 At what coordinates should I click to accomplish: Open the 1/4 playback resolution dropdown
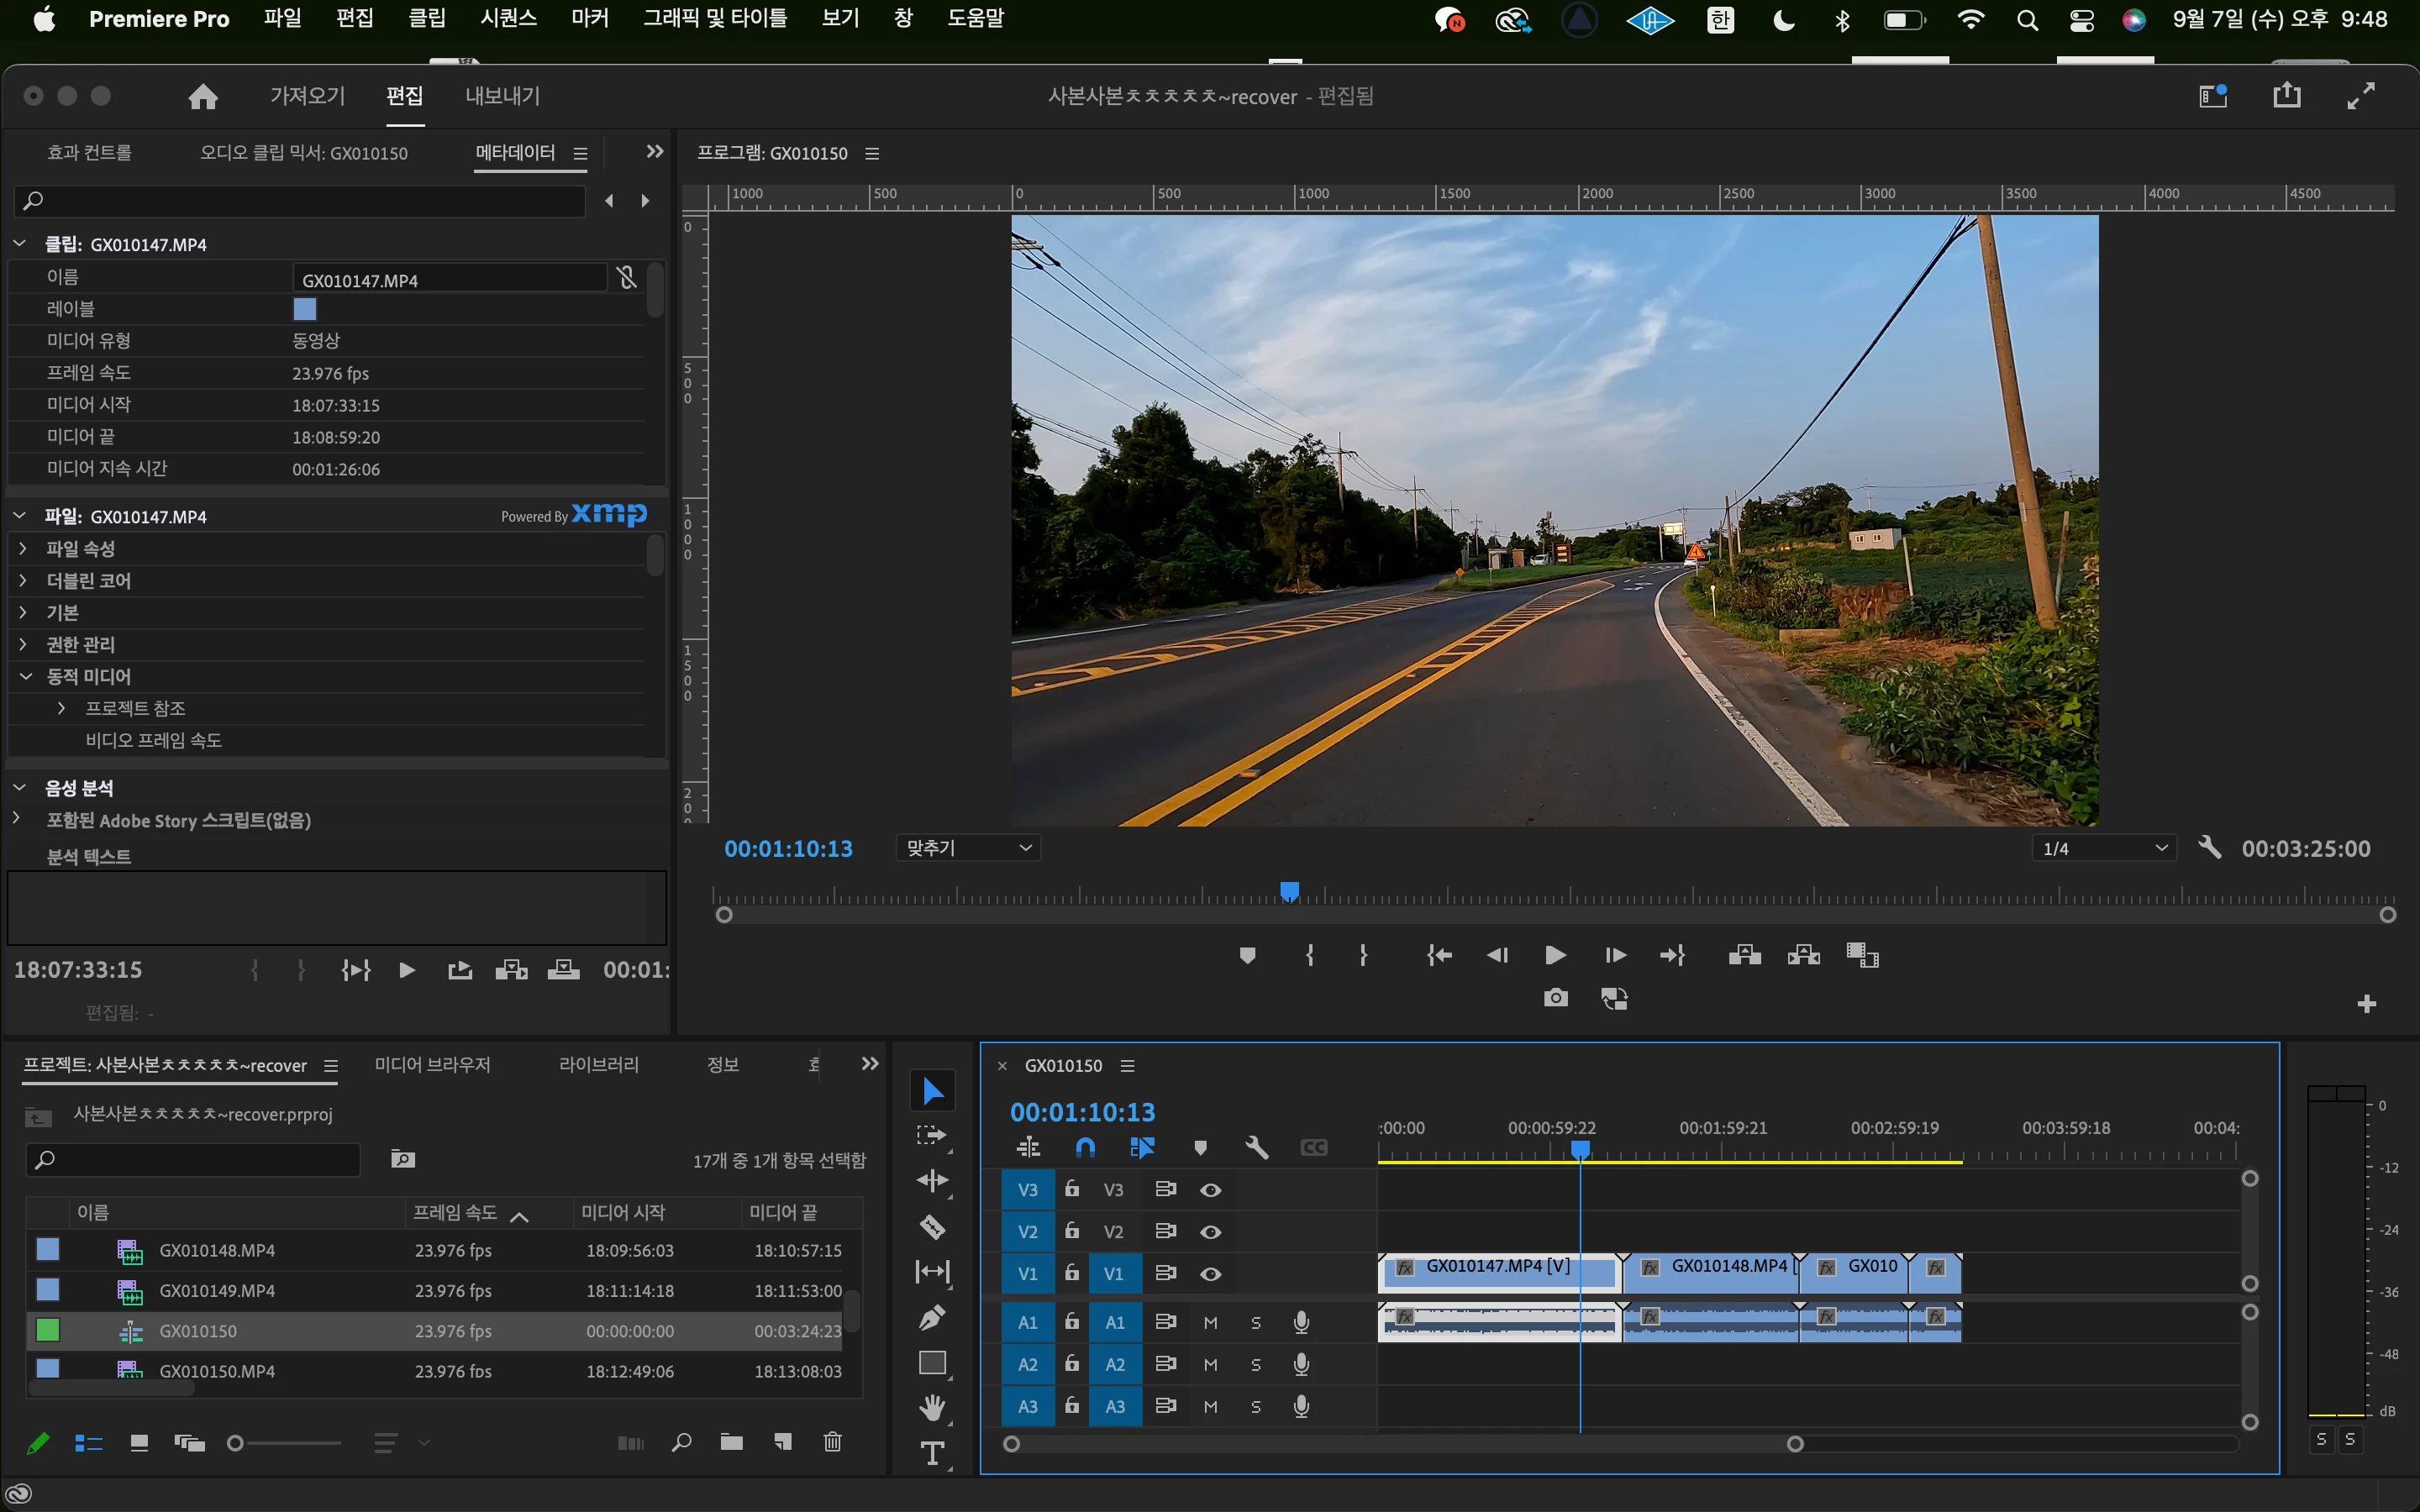[x=2104, y=848]
